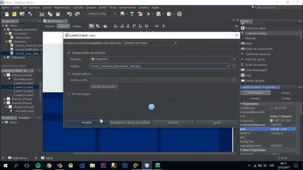Click the Open Project toolbar icon

pos(22,14)
